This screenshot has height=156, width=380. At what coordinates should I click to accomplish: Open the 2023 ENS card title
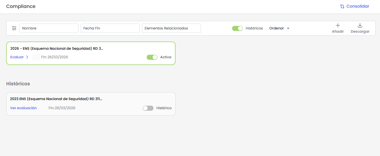56,99
